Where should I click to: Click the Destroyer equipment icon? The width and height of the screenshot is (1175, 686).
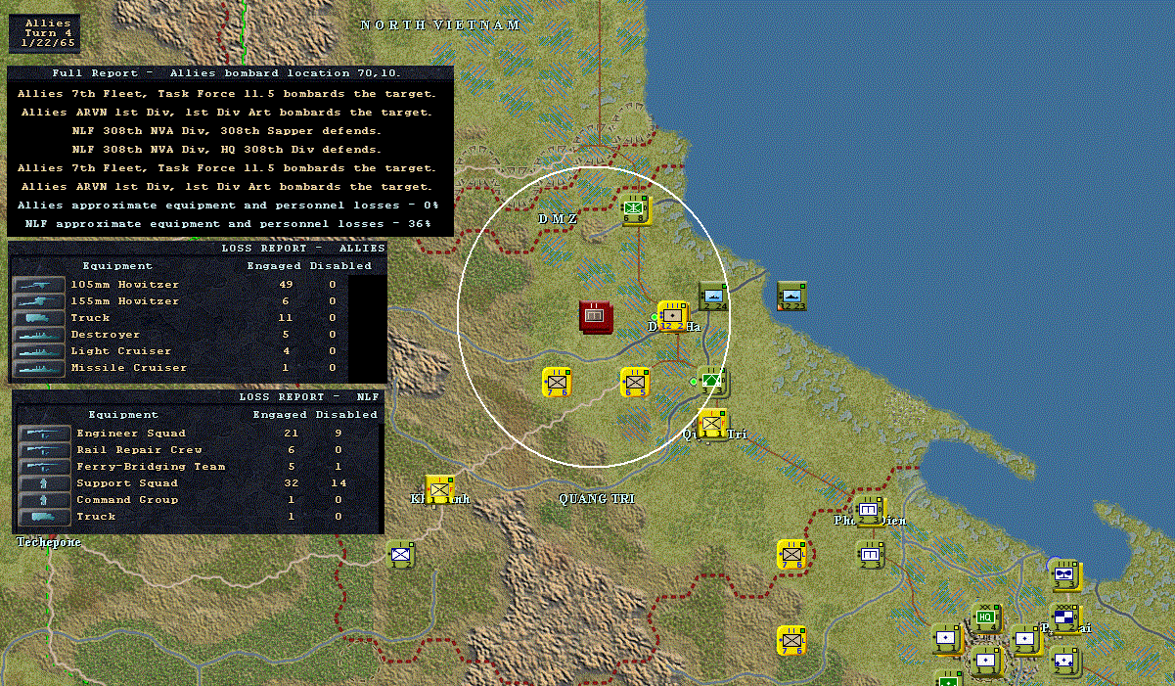(x=37, y=335)
